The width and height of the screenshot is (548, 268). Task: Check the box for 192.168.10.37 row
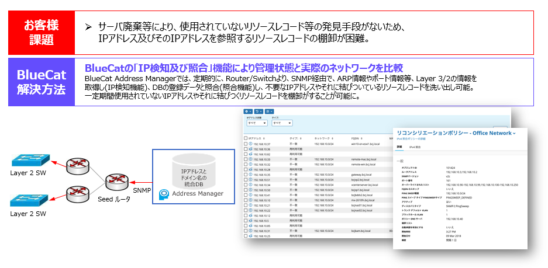245,144
